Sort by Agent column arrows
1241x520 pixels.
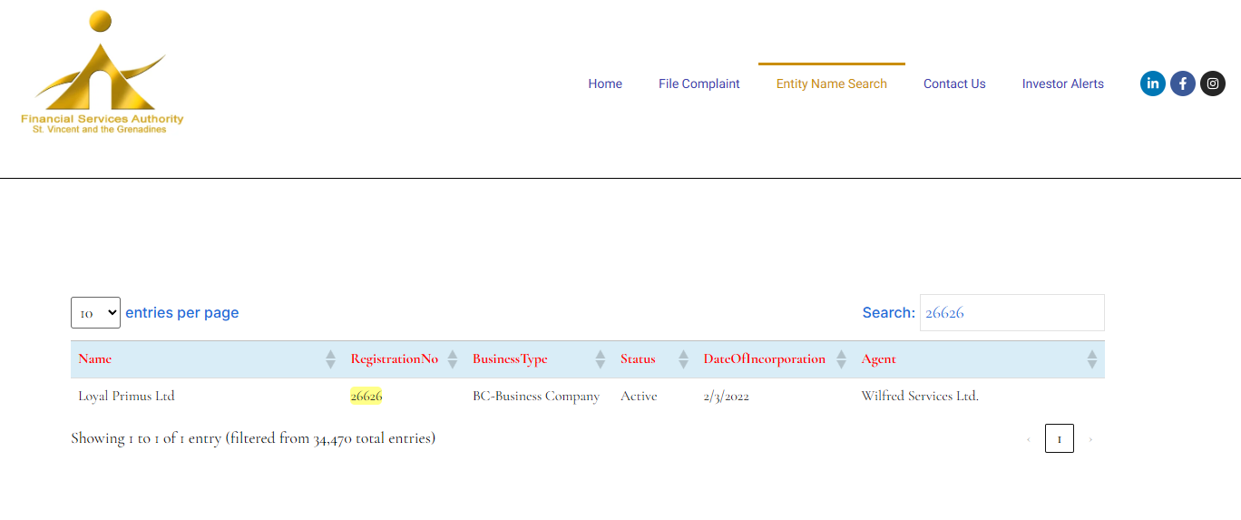(x=1091, y=359)
